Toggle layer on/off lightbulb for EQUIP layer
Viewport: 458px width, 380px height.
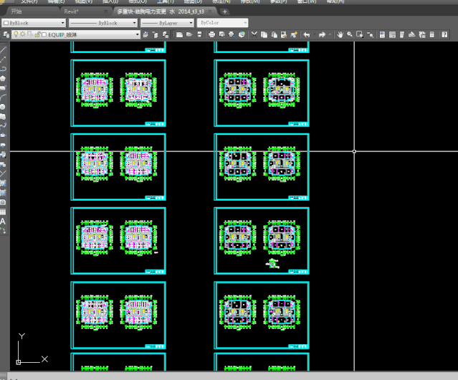click(x=16, y=34)
